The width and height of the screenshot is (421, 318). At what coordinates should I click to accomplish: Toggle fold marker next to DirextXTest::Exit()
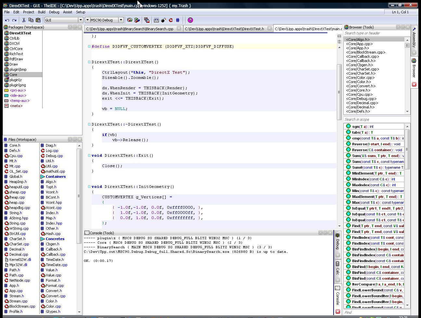(x=89, y=155)
